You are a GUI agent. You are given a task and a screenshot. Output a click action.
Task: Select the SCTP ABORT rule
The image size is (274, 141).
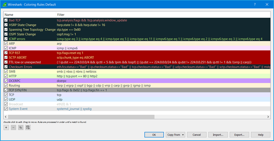17,58
